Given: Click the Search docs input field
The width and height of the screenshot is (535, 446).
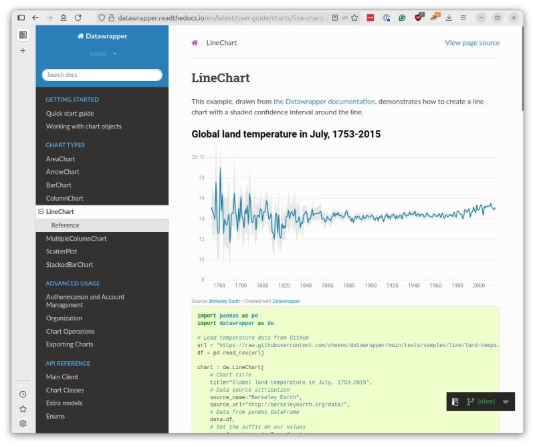Looking at the screenshot, I should click(102, 75).
